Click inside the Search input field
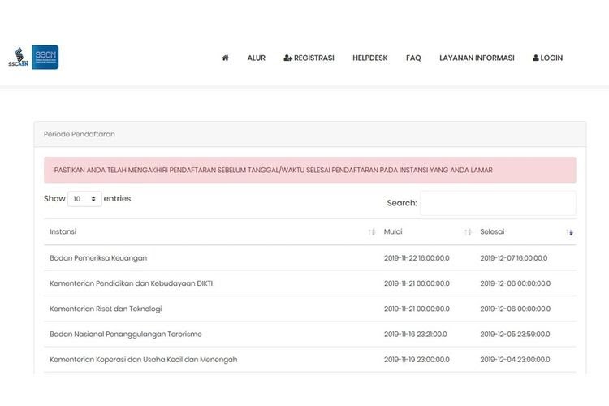This screenshot has width=609, height=406. point(498,203)
